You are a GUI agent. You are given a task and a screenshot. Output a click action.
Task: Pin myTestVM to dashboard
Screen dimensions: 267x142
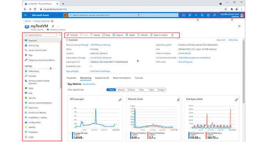click(53, 26)
